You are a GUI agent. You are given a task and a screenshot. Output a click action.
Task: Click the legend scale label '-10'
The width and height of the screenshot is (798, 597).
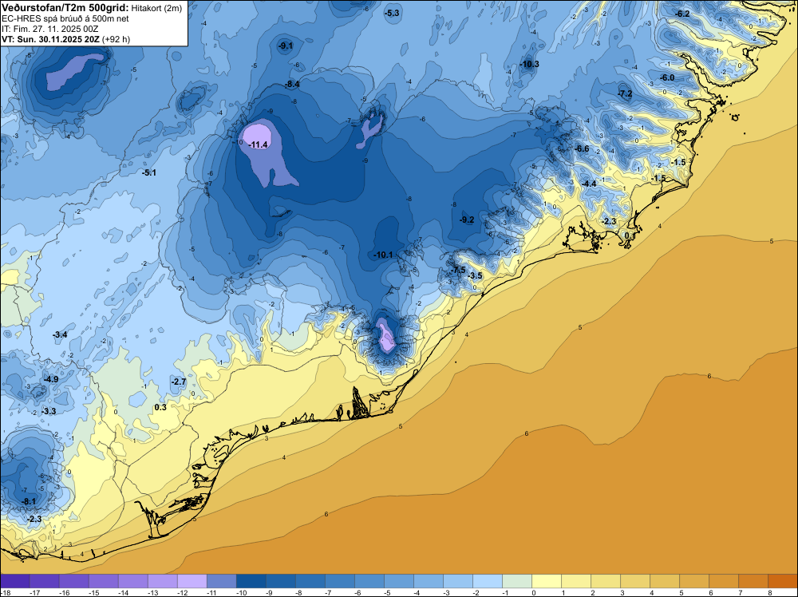(243, 592)
